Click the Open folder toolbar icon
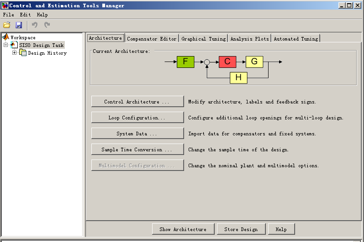This screenshot has height=242, width=364. [x=7, y=25]
